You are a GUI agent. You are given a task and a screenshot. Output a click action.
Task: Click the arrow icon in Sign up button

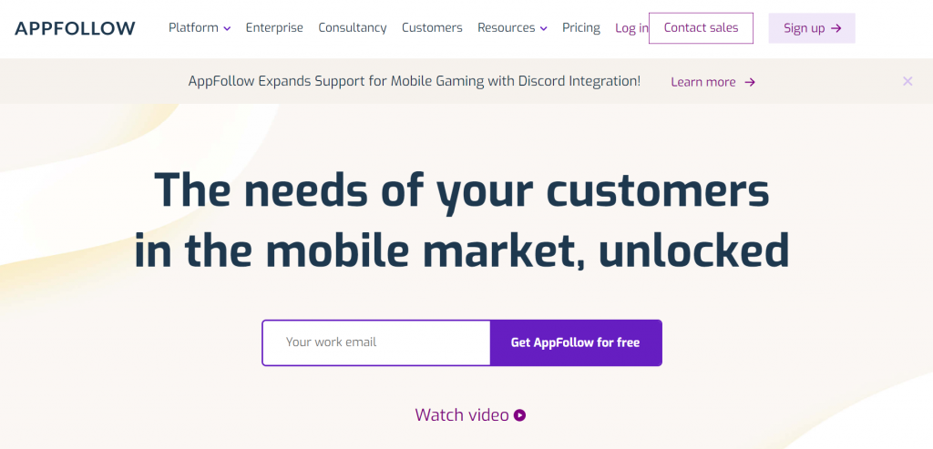tap(836, 28)
